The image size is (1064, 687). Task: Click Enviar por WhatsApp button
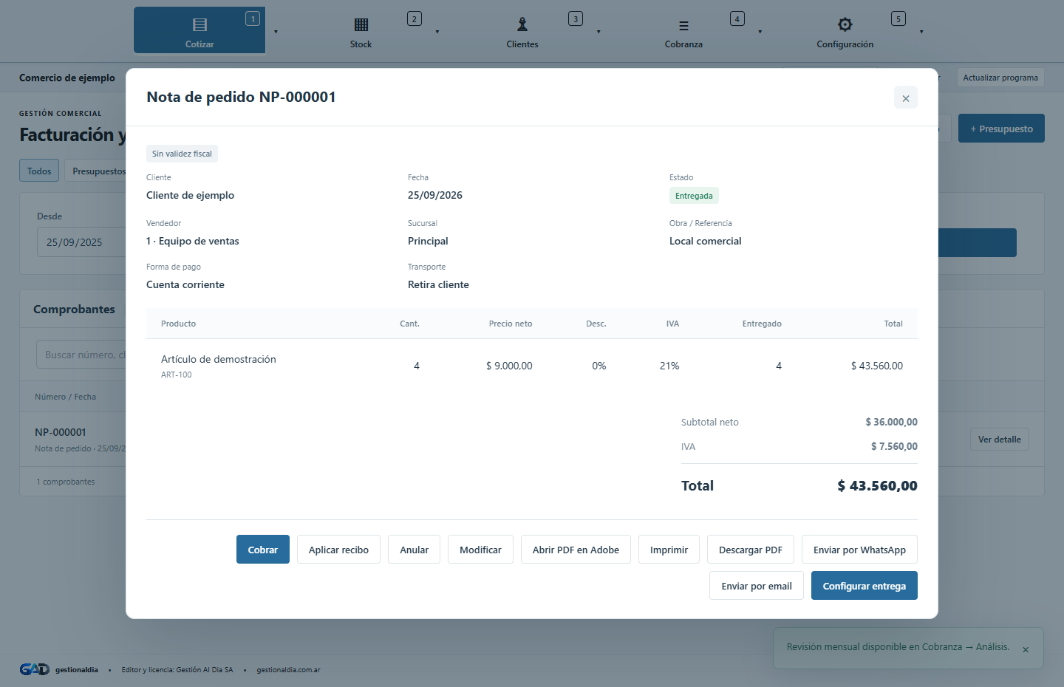click(859, 550)
